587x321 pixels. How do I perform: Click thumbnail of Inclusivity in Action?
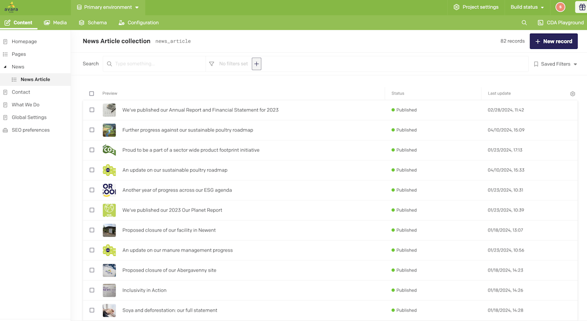(109, 290)
